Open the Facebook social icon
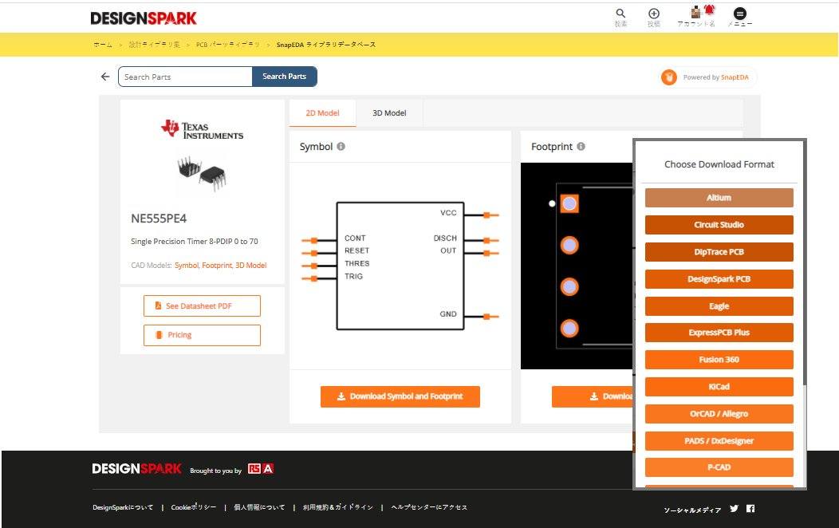 point(750,508)
